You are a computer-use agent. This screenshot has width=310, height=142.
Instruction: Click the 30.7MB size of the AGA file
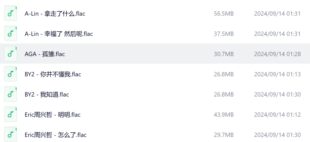click(x=224, y=54)
